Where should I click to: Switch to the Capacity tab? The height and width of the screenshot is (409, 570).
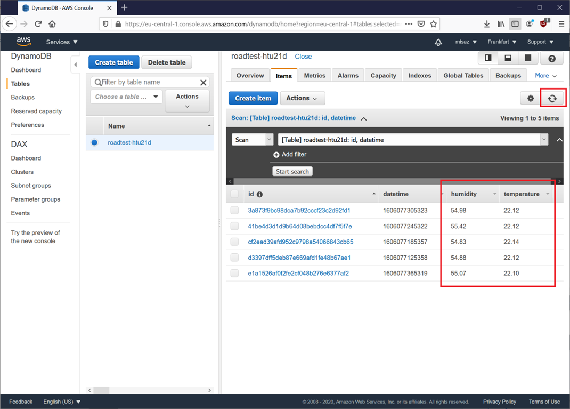(383, 76)
